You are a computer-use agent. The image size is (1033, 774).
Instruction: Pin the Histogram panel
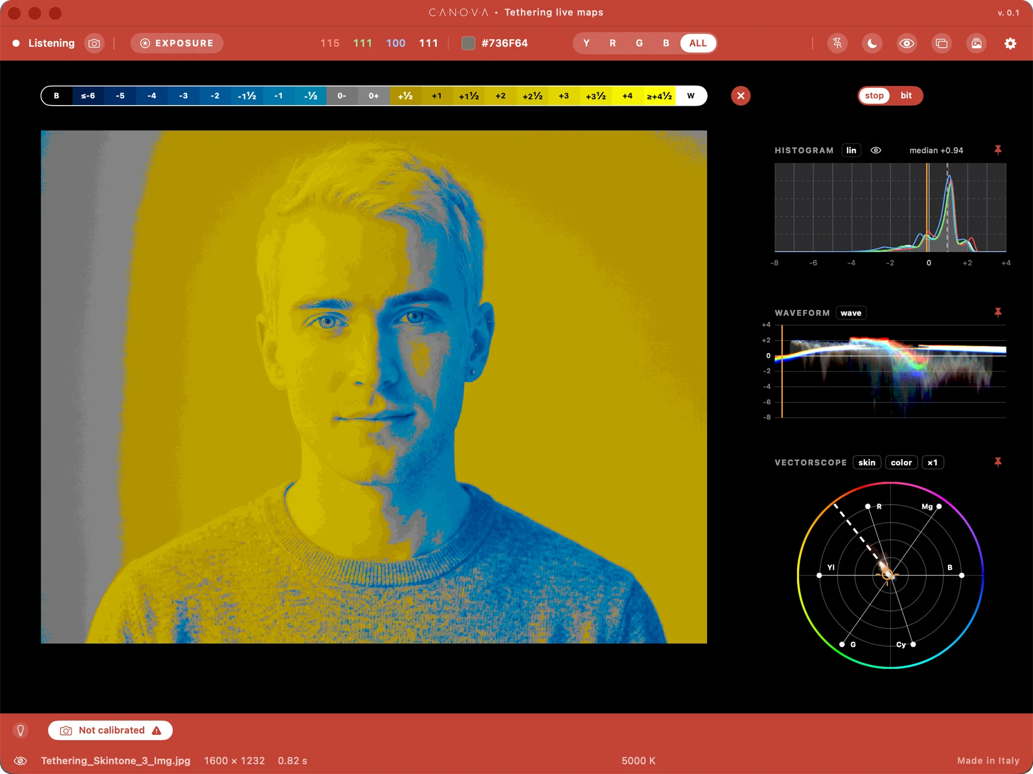click(x=998, y=150)
